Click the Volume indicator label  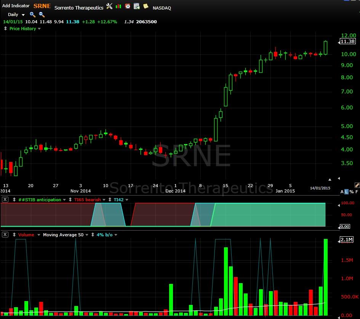click(x=26, y=234)
